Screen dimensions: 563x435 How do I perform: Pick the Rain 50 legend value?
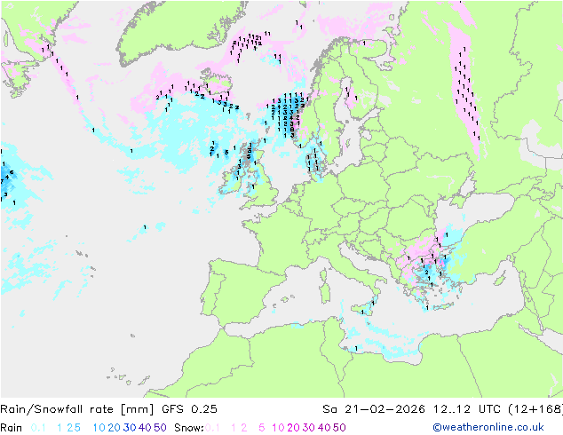(x=160, y=428)
